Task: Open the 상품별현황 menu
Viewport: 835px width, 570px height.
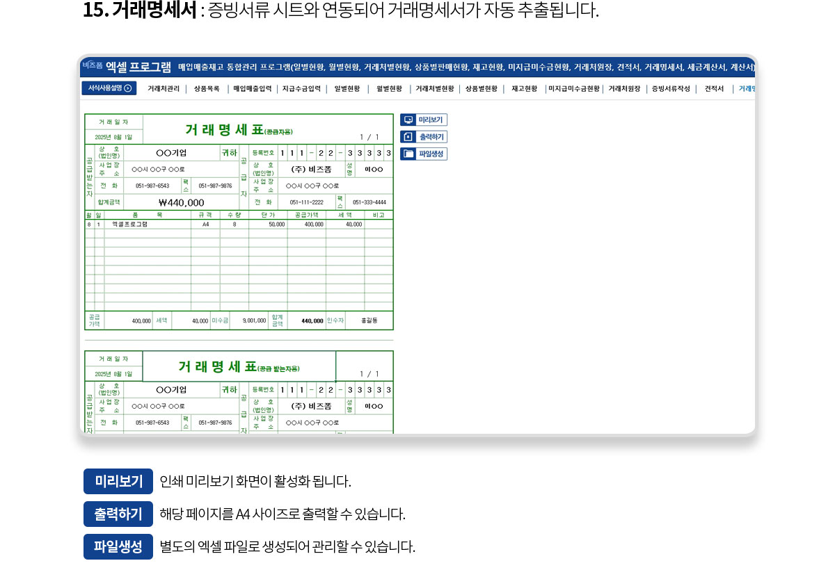Action: coord(482,89)
